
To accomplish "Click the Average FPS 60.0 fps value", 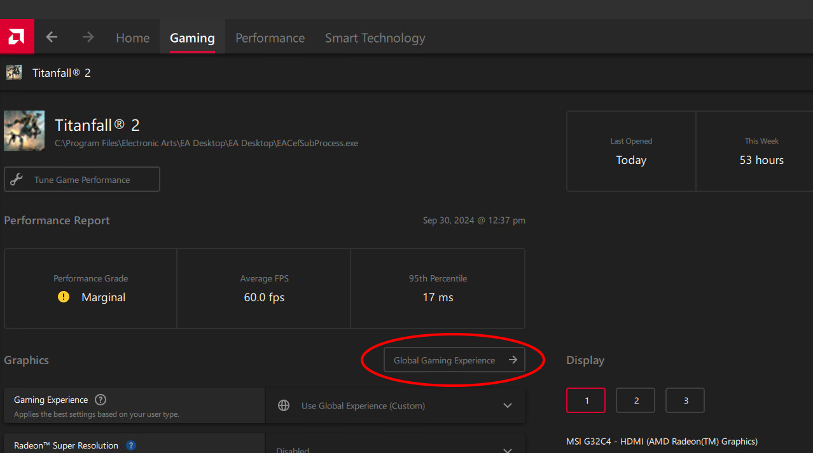I will (264, 297).
